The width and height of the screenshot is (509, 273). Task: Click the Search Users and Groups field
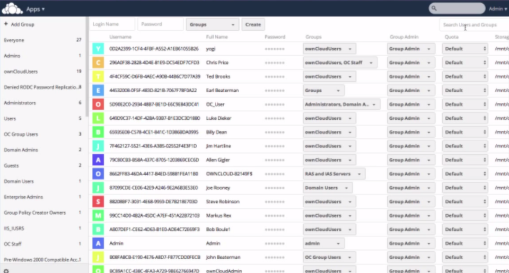(474, 25)
